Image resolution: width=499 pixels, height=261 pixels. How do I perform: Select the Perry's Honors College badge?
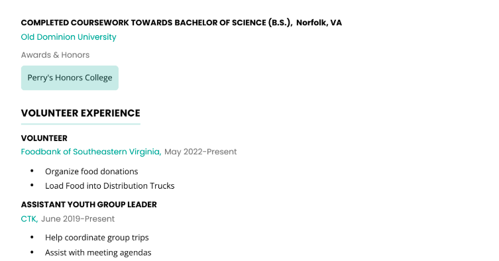point(70,78)
